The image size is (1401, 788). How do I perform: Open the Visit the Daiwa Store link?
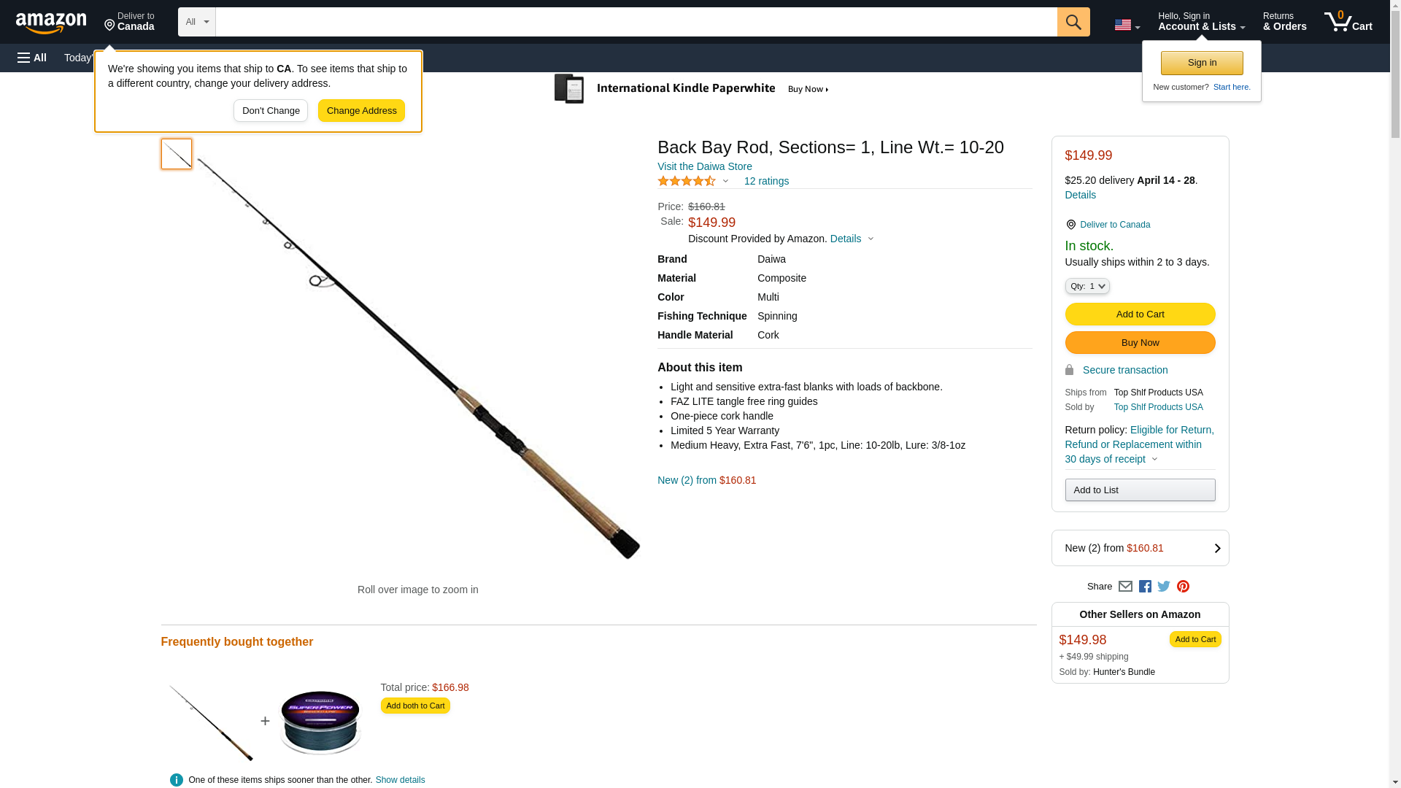point(704,166)
